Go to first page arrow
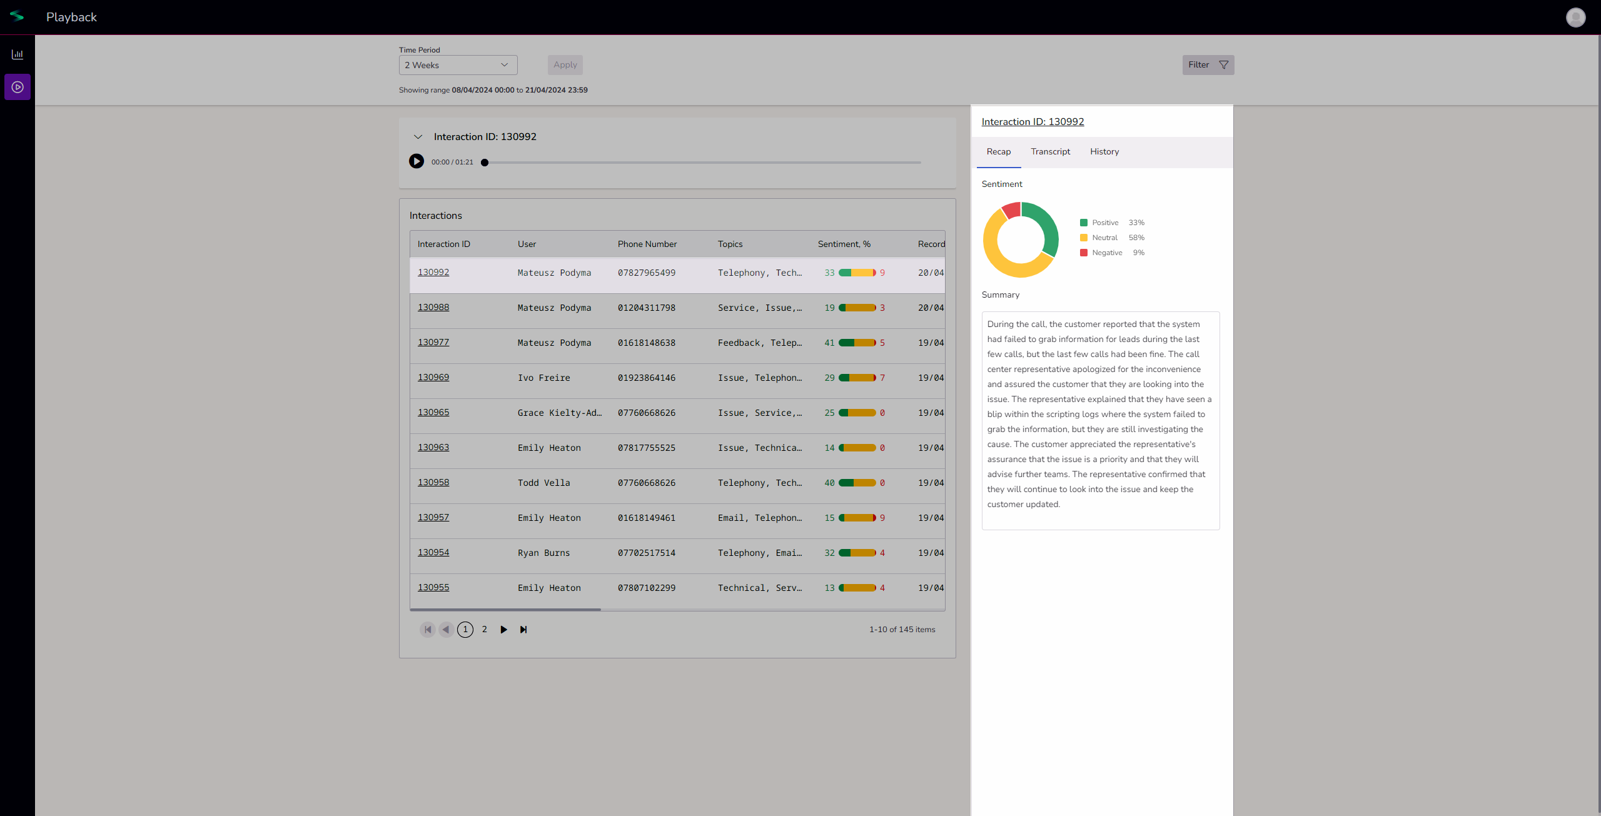This screenshot has height=816, width=1601. click(428, 630)
